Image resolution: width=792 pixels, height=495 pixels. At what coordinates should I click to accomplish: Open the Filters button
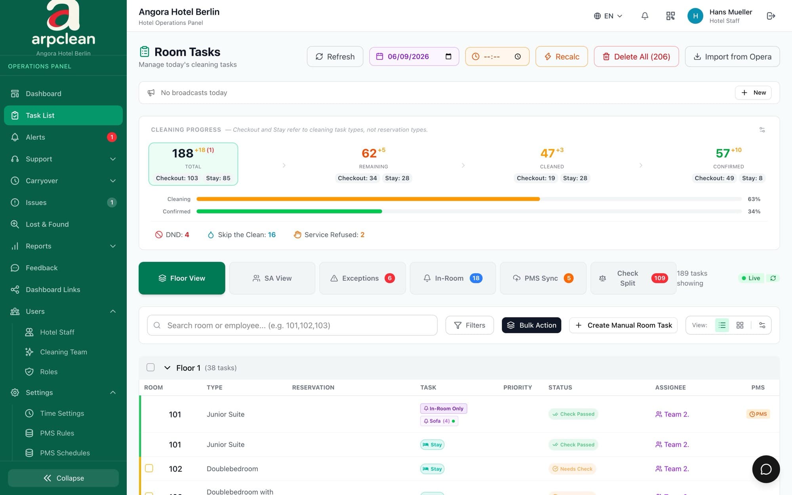(470, 325)
